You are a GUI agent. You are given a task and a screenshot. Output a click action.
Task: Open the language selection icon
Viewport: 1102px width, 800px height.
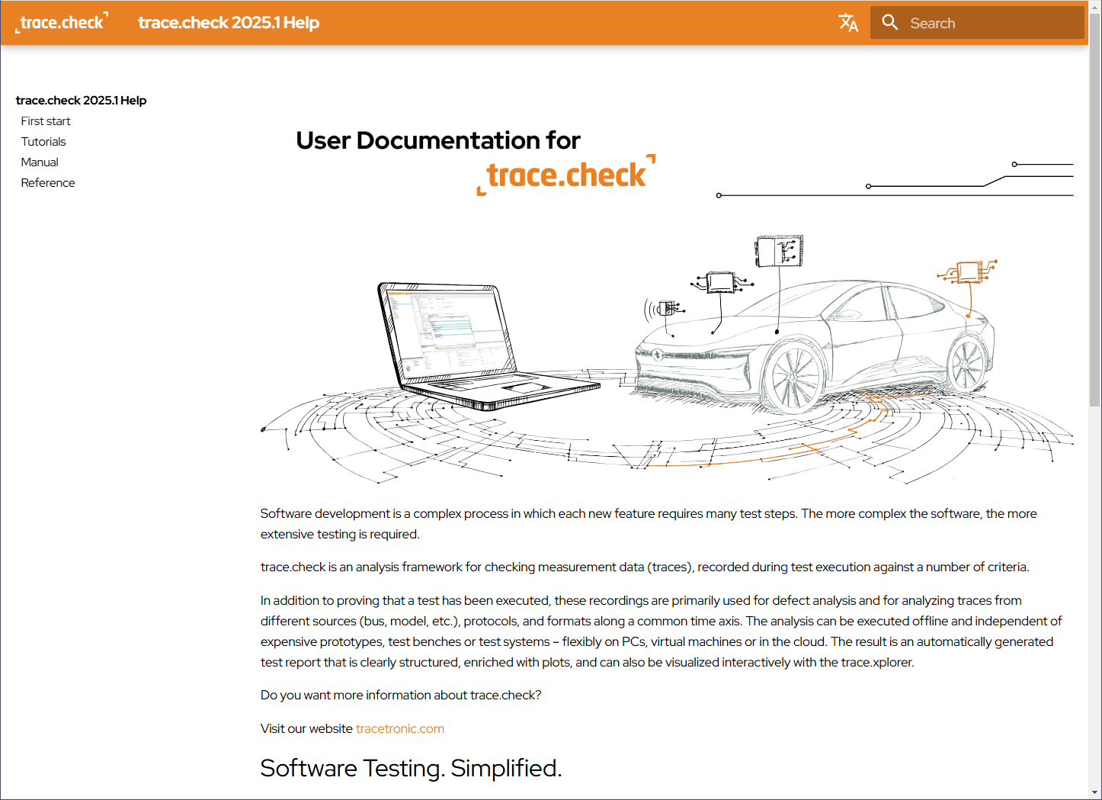[x=848, y=23]
